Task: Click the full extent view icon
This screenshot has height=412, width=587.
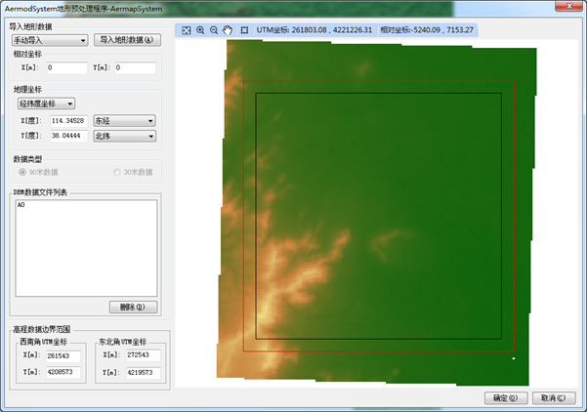Action: pyautogui.click(x=187, y=30)
